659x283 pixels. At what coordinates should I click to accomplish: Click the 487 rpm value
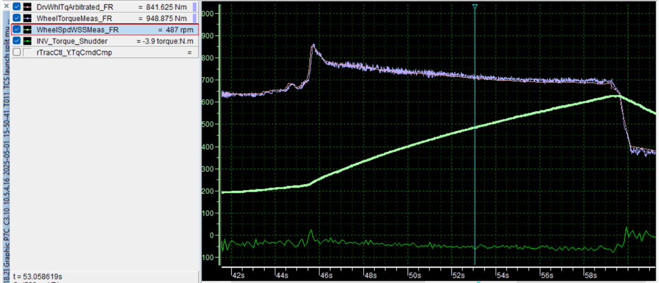(179, 30)
